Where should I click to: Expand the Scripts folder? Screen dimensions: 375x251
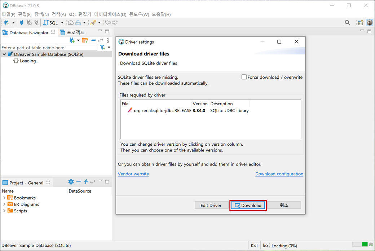4,211
